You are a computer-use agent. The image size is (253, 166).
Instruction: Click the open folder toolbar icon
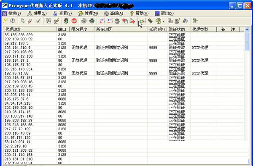coord(143,21)
